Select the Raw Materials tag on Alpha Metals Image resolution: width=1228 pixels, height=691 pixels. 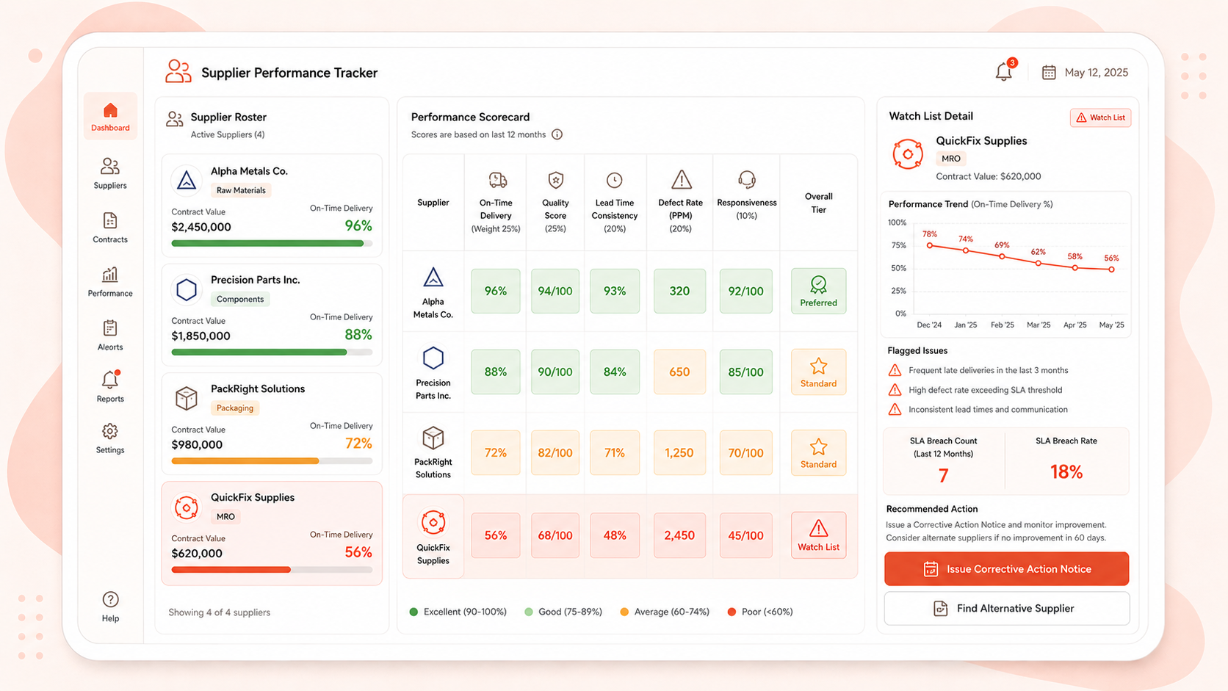coord(241,190)
